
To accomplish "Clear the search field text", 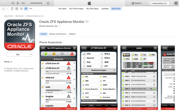I will (170, 3).
